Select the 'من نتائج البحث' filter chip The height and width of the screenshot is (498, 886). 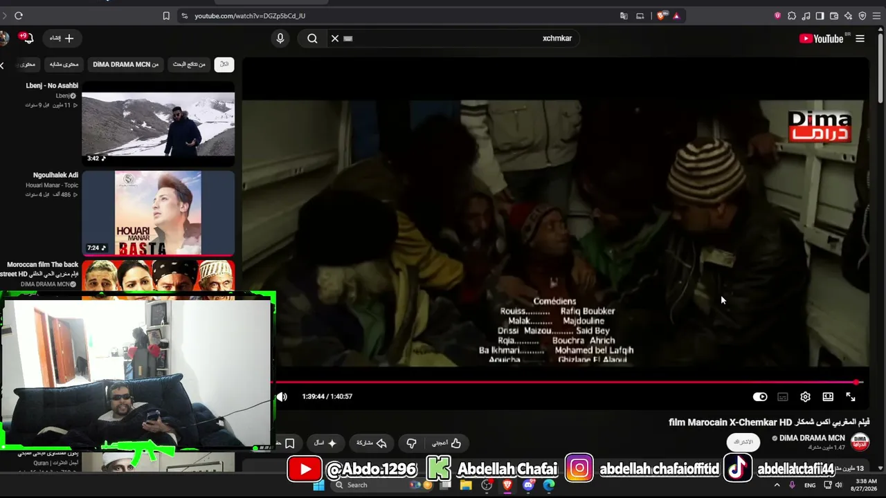click(x=189, y=64)
